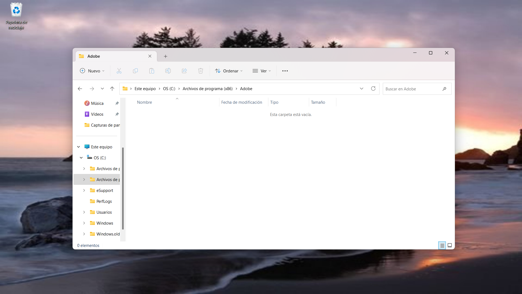Navigate to Archivos de programa (x86) breadcrumb
522x294 pixels.
(207, 89)
